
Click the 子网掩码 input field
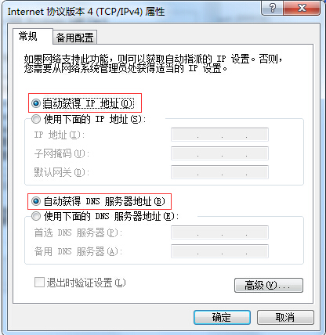pos(219,153)
